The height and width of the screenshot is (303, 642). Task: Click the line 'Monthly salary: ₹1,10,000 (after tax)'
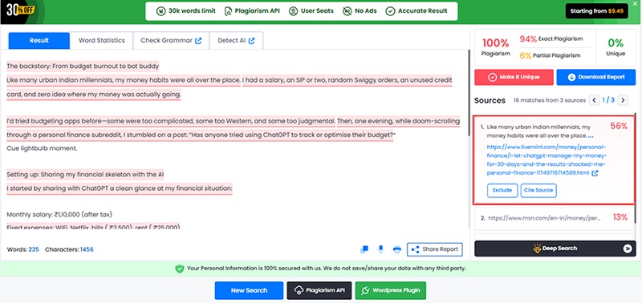pyautogui.click(x=59, y=214)
